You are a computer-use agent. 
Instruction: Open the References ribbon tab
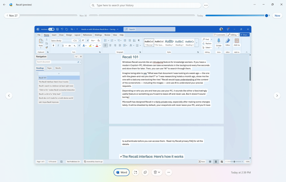87,35
